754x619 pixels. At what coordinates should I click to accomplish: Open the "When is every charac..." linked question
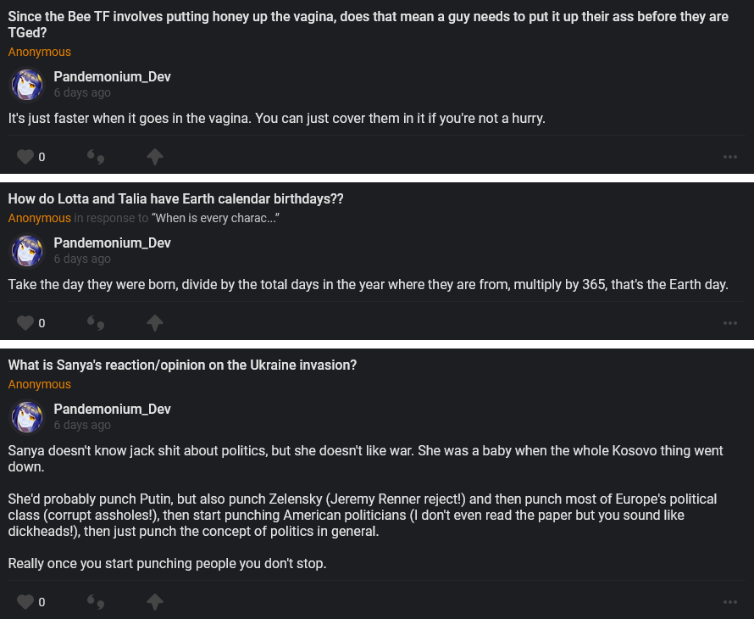coord(215,219)
